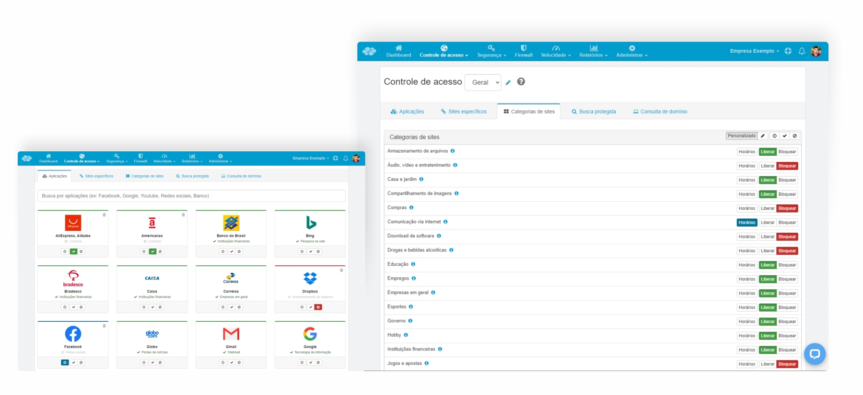Image resolution: width=863 pixels, height=395 pixels.
Task: Set Governo to Bloquear
Action: [787, 322]
